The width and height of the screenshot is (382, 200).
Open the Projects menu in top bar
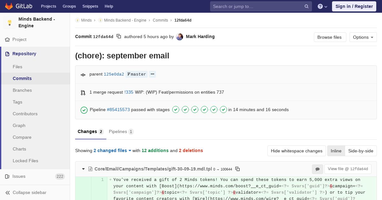tap(49, 6)
